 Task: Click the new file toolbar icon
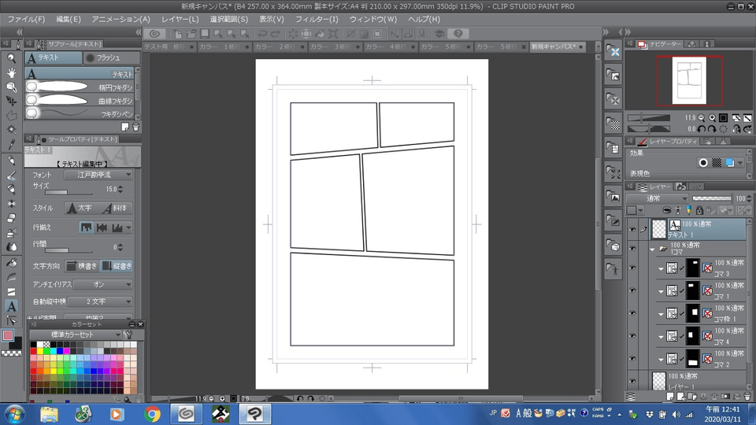(x=179, y=34)
